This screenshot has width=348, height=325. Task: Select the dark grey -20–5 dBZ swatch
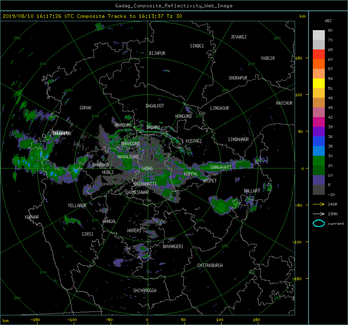(x=319, y=190)
